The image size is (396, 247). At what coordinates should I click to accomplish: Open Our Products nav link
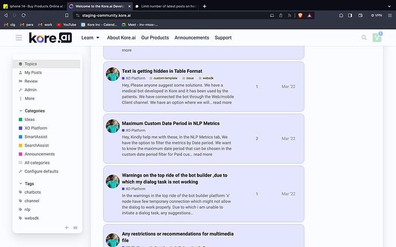tap(155, 38)
